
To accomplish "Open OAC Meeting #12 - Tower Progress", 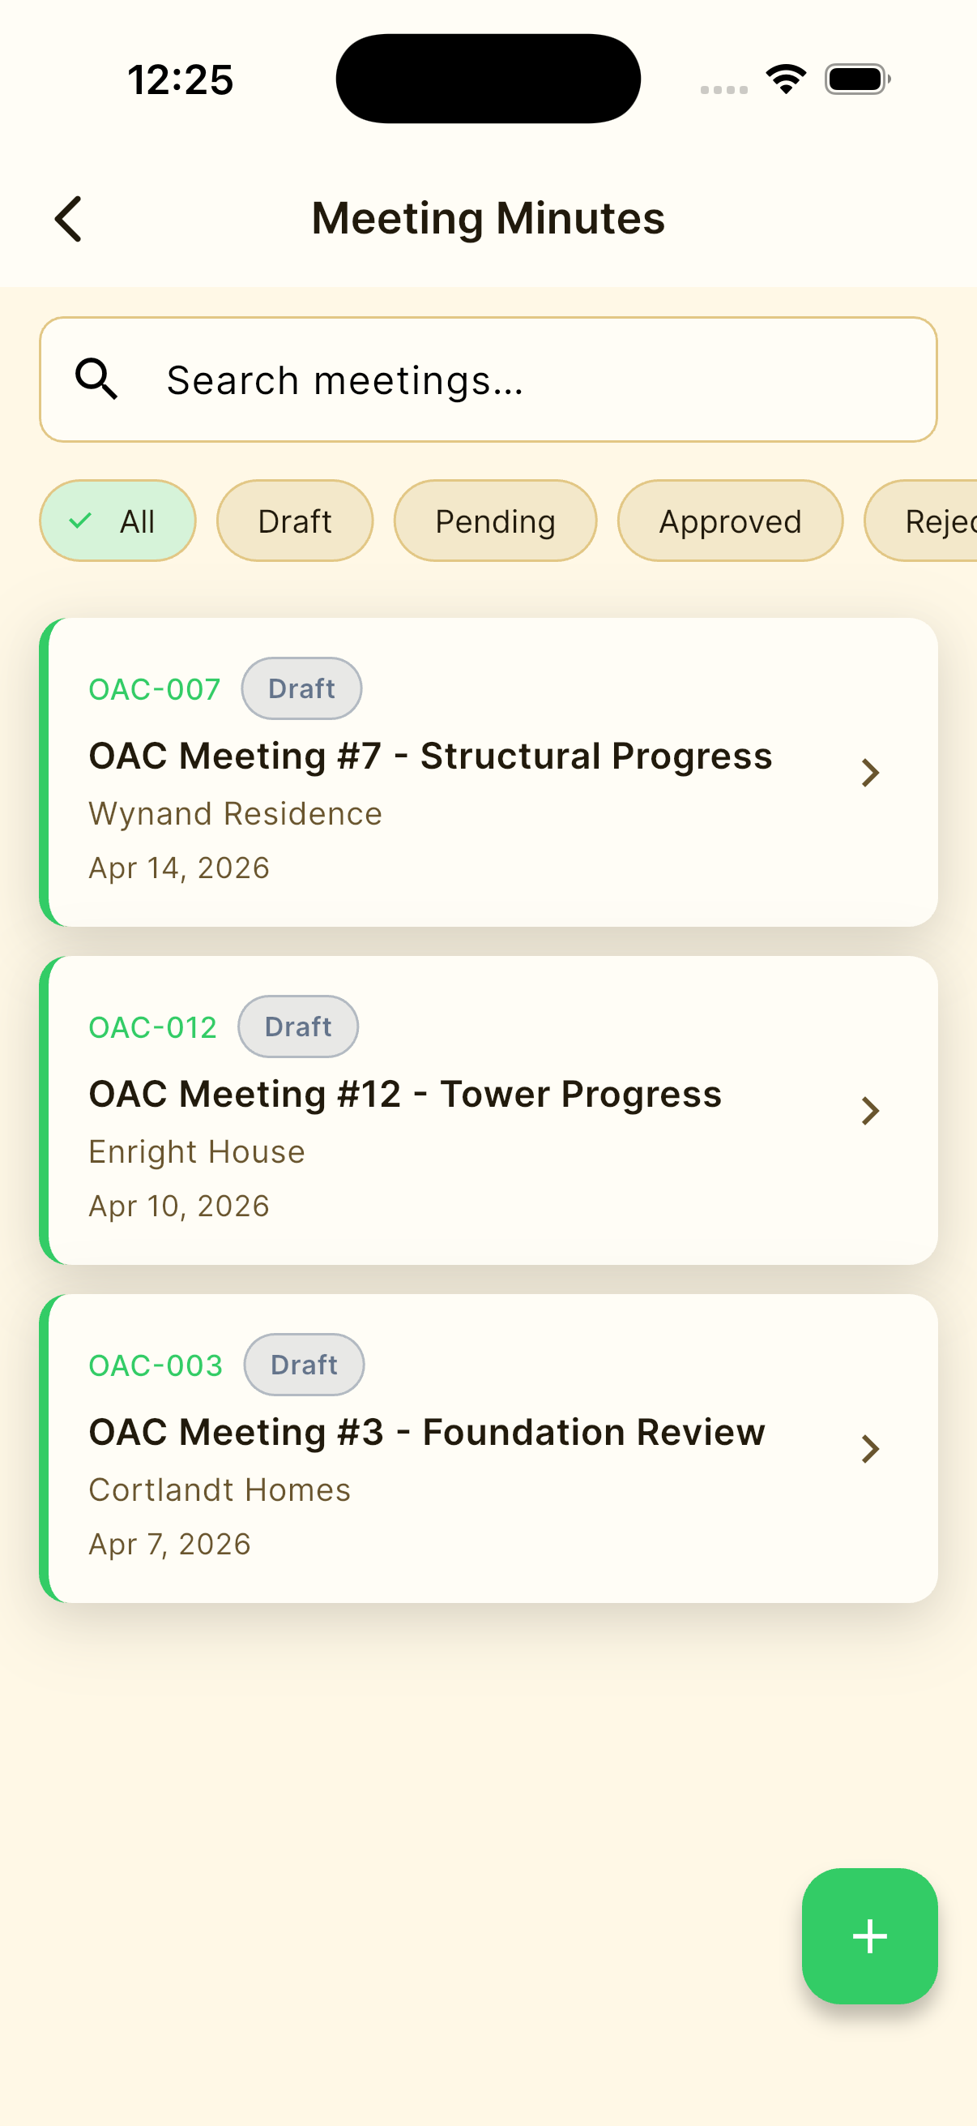I will [488, 1111].
